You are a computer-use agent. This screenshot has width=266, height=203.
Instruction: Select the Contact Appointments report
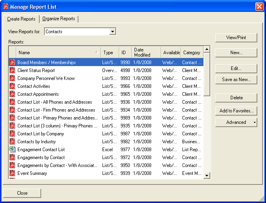click(x=106, y=94)
